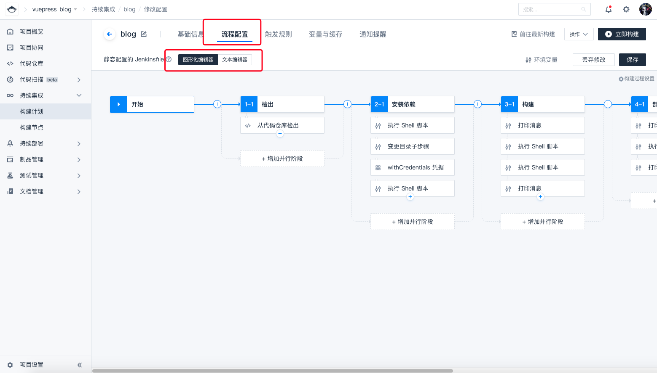Select the 图形化编辑器 mode
Viewport: 657px width, 373px height.
tap(198, 60)
